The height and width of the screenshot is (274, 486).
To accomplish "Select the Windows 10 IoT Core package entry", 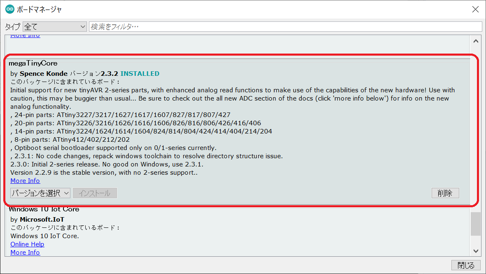I will coord(44,210).
